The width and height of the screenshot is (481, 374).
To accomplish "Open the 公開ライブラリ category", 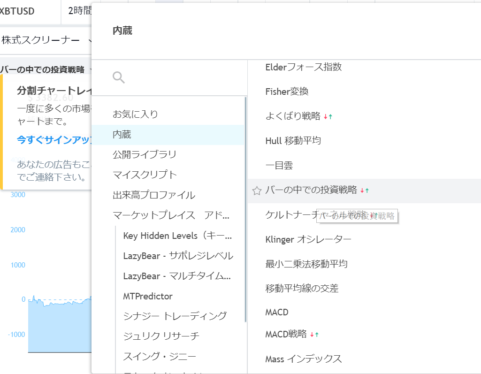I will 145,154.
